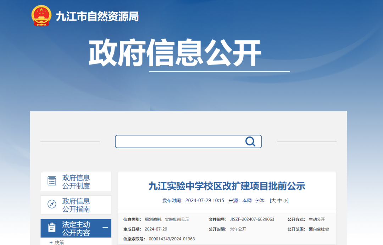Click category value 规划编制、实施批前公示

[x=167, y=219]
